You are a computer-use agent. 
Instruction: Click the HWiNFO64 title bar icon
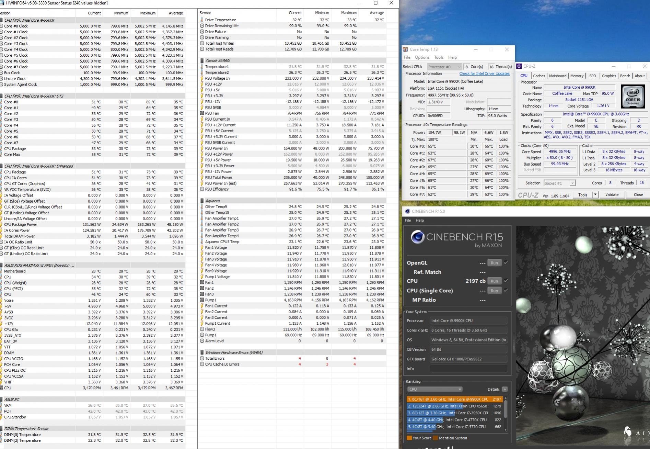pos(2,3)
